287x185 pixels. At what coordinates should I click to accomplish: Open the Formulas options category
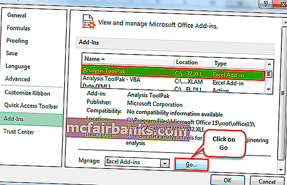click(18, 28)
